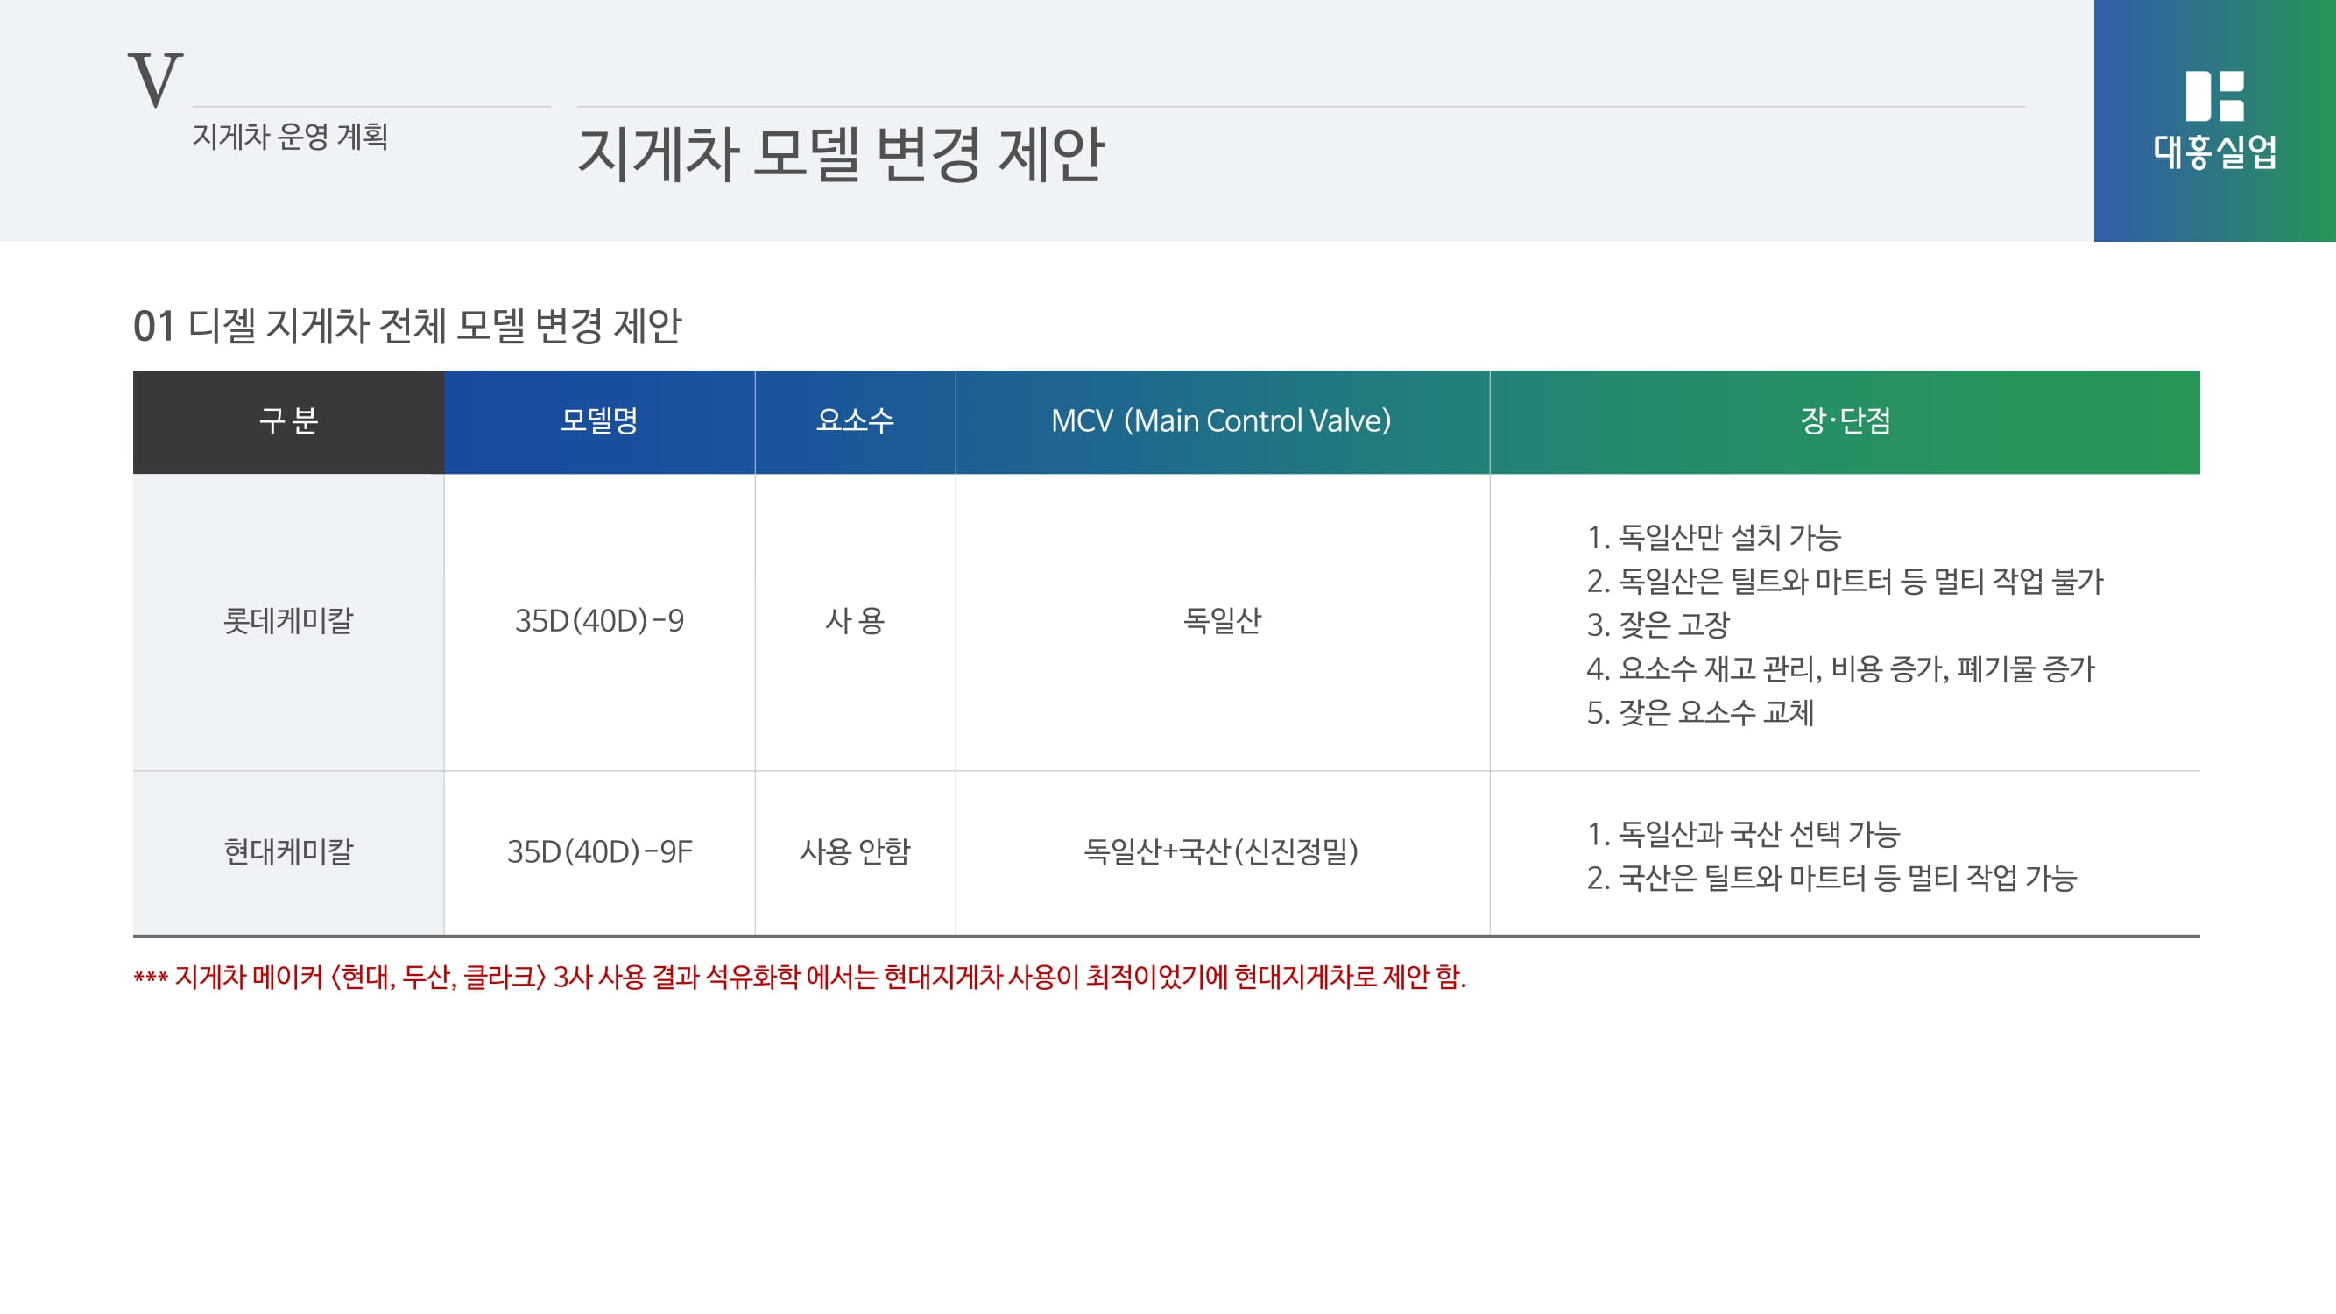Click the red footnote about 현대지게차
Screen dimensions: 2336x1314
tap(799, 978)
